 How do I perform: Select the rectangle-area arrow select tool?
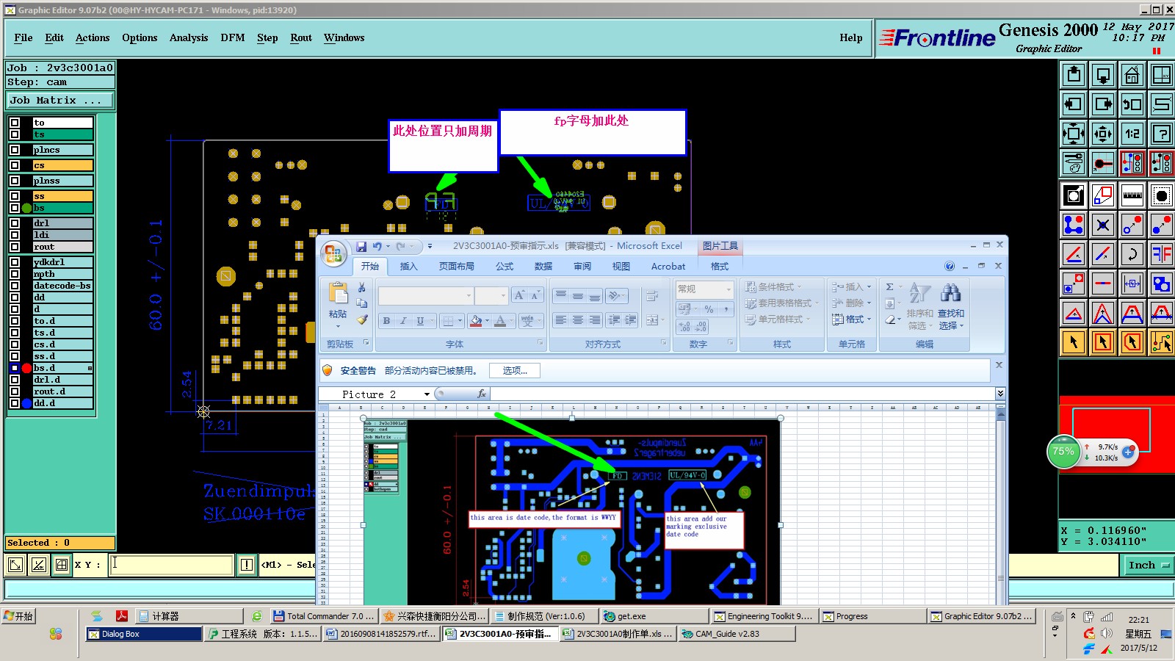[1103, 342]
